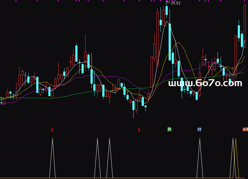Screen dimensions: 248x179
Task: Click the lowest cyan candlestick on the chart
Action: point(134,105)
